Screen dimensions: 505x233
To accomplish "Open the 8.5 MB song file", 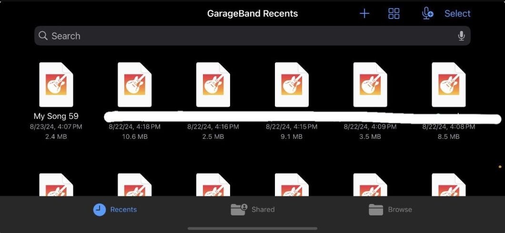I will coord(448,85).
